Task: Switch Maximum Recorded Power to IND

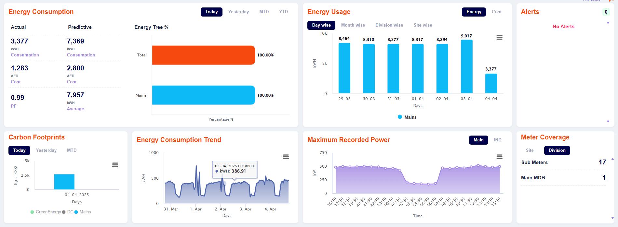Action: click(498, 140)
